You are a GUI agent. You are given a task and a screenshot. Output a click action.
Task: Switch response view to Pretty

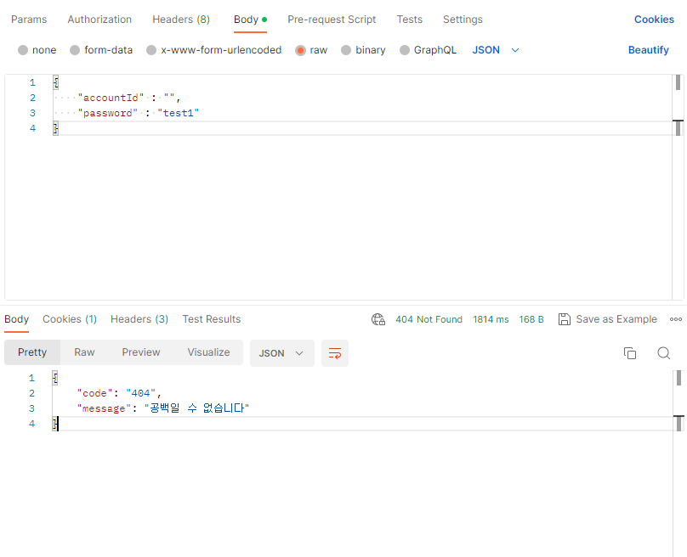point(32,352)
